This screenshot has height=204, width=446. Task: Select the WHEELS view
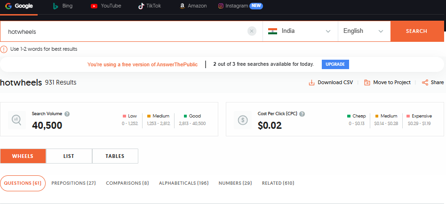23,156
